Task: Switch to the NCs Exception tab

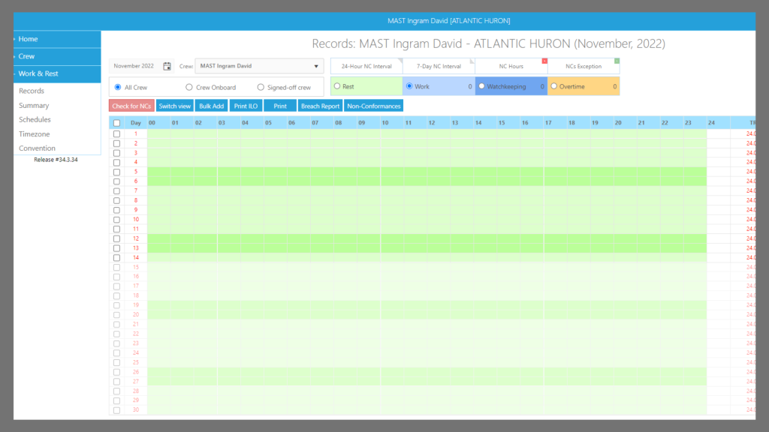Action: click(x=584, y=66)
